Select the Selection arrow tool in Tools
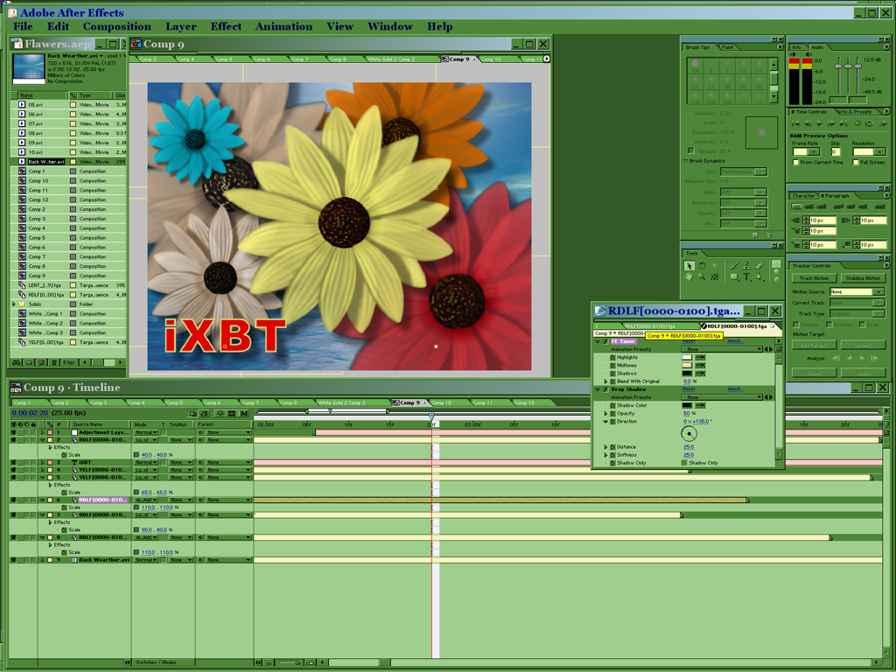Screen dimensions: 896x672 (x=689, y=265)
